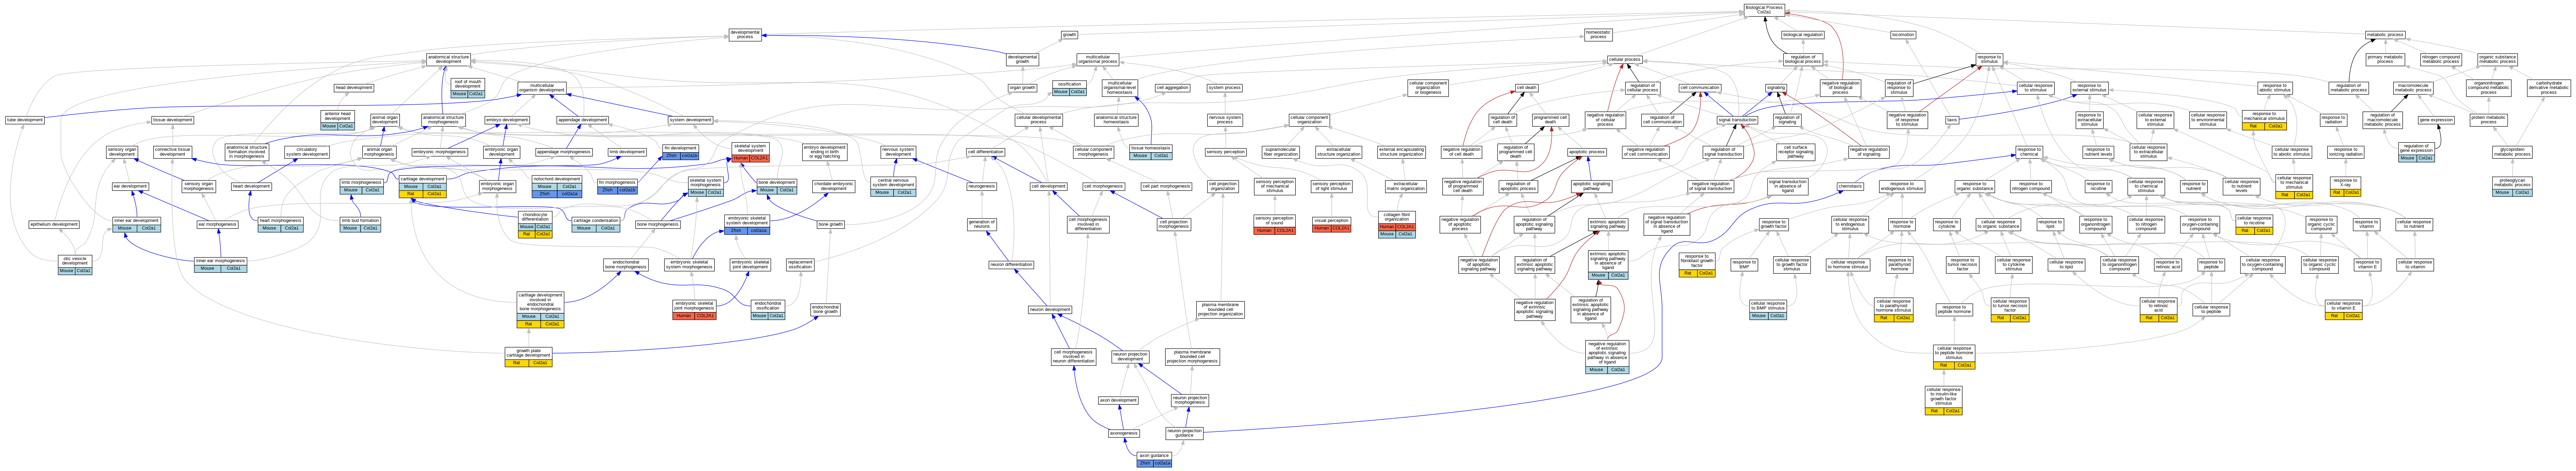Select the head development node
2576x471 pixels.
[x=354, y=88]
